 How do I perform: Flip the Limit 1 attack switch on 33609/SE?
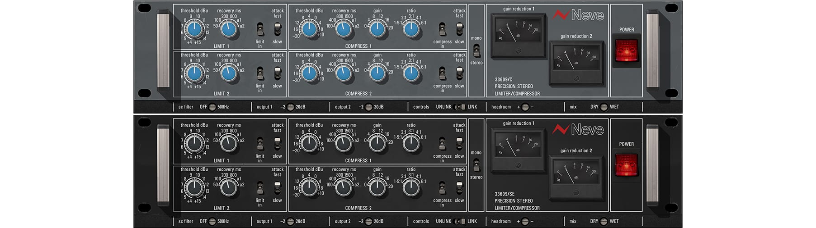click(x=277, y=144)
